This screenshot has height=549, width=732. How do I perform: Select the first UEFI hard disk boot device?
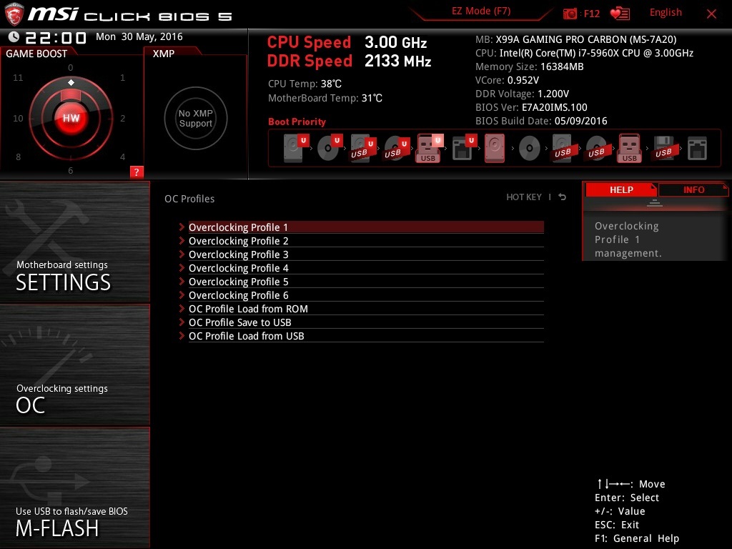coord(294,148)
